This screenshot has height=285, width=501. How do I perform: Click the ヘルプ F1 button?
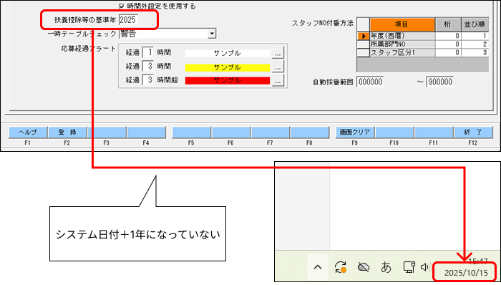pyautogui.click(x=28, y=132)
